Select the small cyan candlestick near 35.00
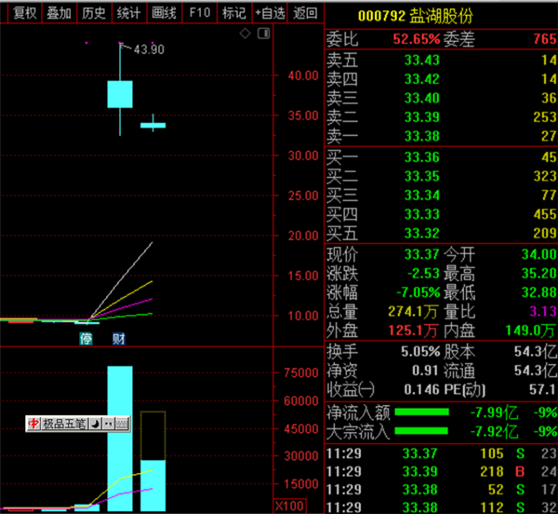 pyautogui.click(x=153, y=125)
